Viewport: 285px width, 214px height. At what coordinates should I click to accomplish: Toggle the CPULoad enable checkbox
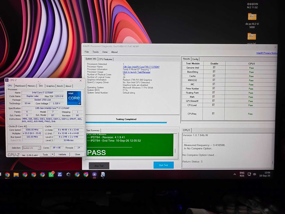point(214,105)
